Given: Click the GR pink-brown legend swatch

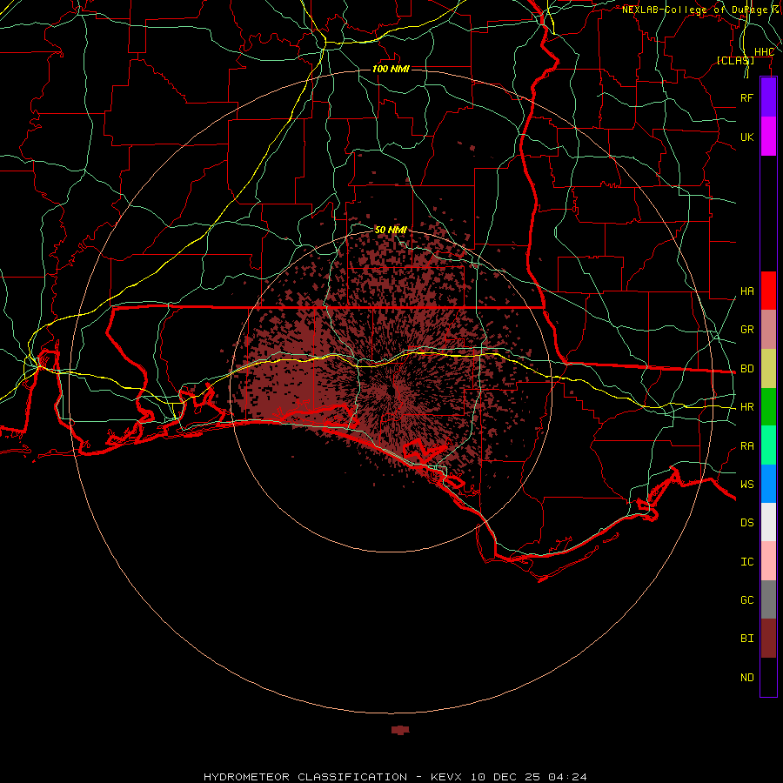Looking at the screenshot, I should (x=768, y=330).
